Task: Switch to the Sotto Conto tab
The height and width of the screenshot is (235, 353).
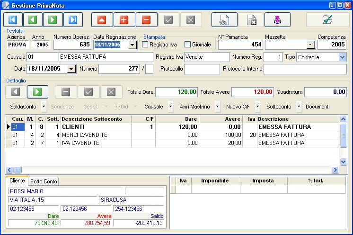Action: (x=44, y=181)
